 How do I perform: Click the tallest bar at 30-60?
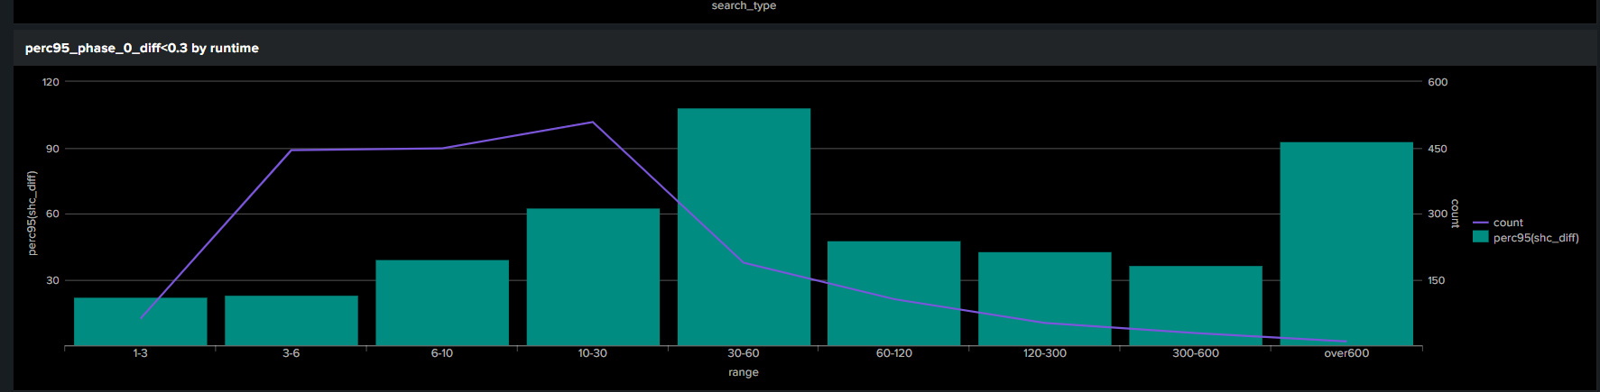pyautogui.click(x=744, y=227)
